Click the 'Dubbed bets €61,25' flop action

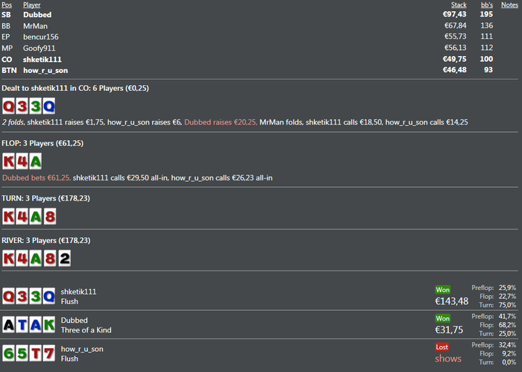pyautogui.click(x=37, y=177)
